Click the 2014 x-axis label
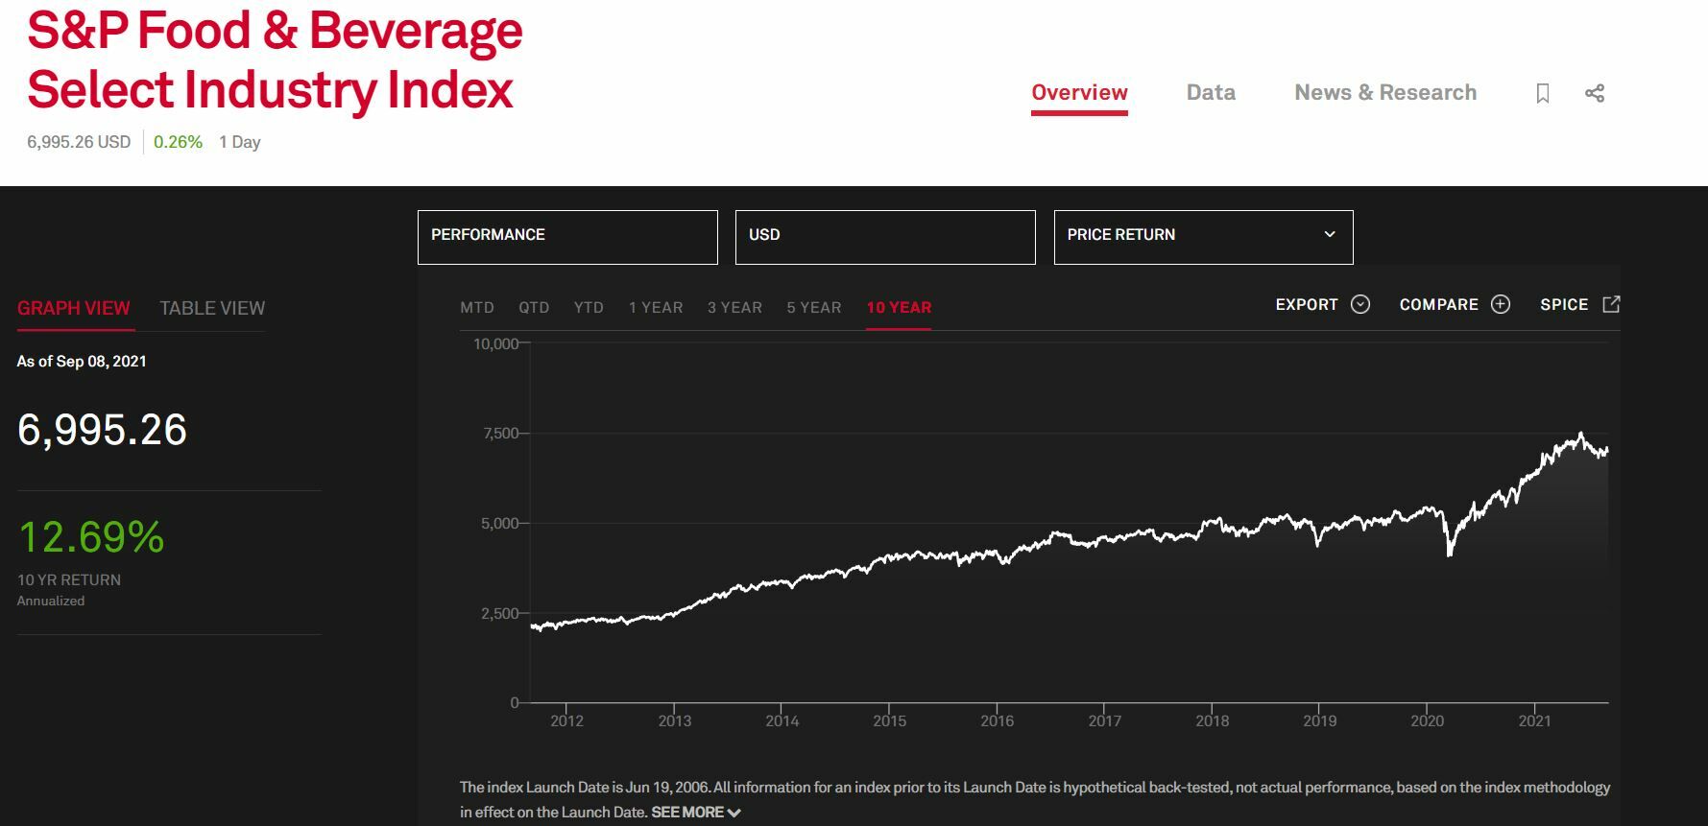 [x=782, y=721]
